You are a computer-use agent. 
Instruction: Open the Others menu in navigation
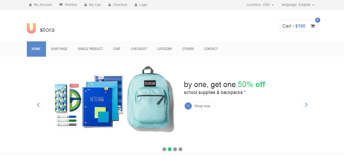tap(188, 49)
